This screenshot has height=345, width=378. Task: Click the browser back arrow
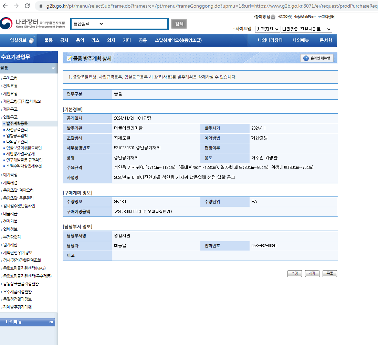coord(5,6)
